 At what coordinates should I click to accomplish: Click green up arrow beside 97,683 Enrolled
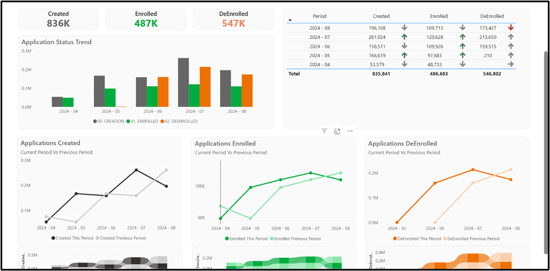(462, 55)
